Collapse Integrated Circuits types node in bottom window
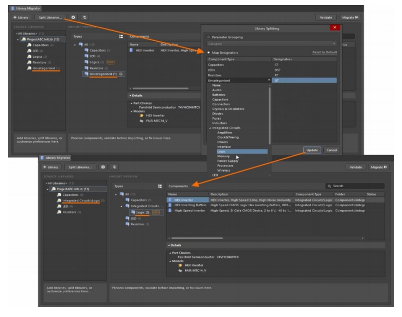Screen dimensions: 402x317 click(121, 206)
